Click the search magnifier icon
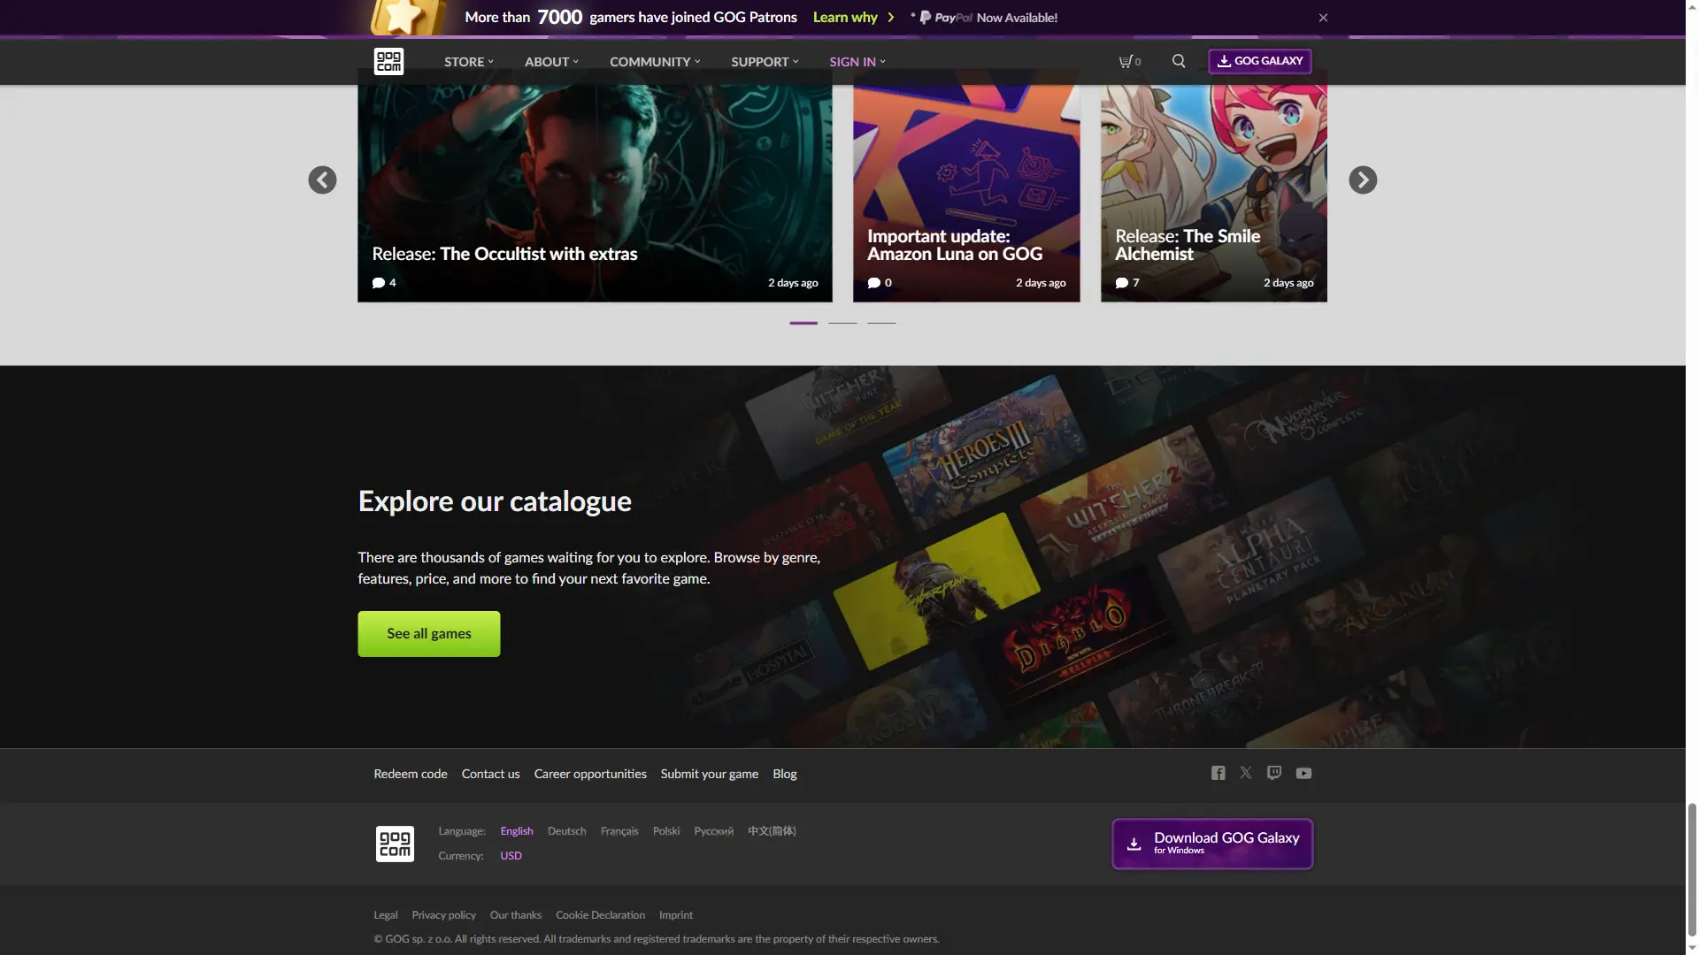Screen dimensions: 1699x955 coord(1179,61)
